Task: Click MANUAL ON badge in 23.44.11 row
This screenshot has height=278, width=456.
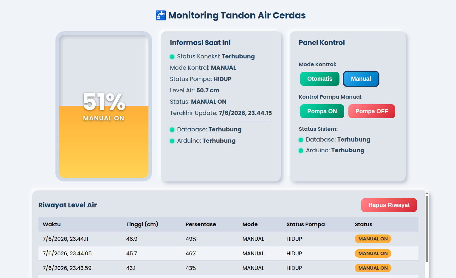Action: tap(373, 239)
